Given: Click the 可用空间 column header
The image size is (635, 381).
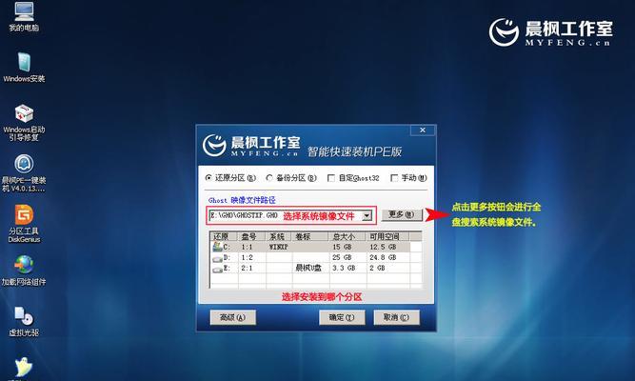Looking at the screenshot, I should point(388,236).
